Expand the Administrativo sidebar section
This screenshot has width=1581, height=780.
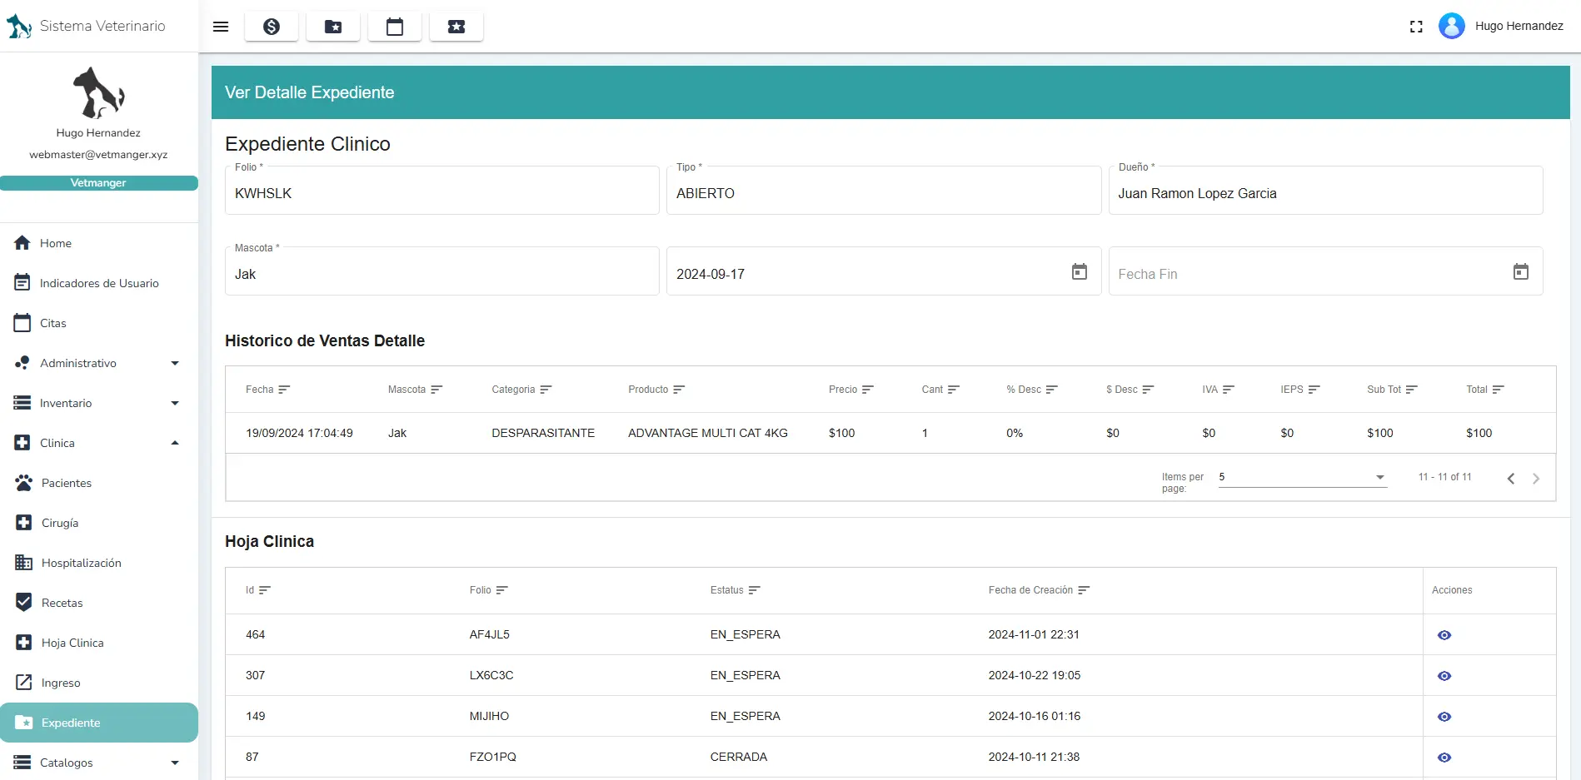[x=99, y=363]
